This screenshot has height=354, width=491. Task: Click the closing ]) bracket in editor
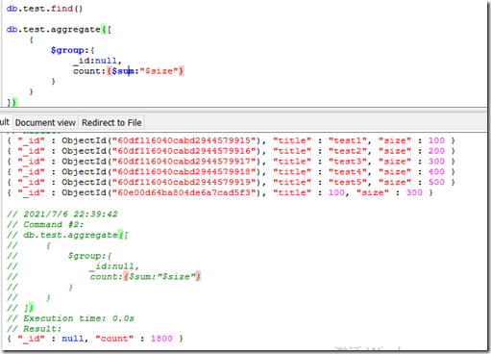click(x=12, y=102)
